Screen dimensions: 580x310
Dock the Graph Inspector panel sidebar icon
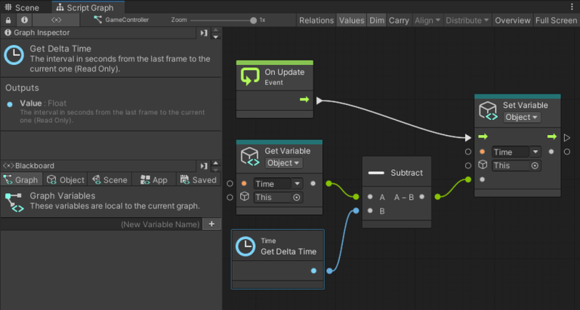(205, 33)
